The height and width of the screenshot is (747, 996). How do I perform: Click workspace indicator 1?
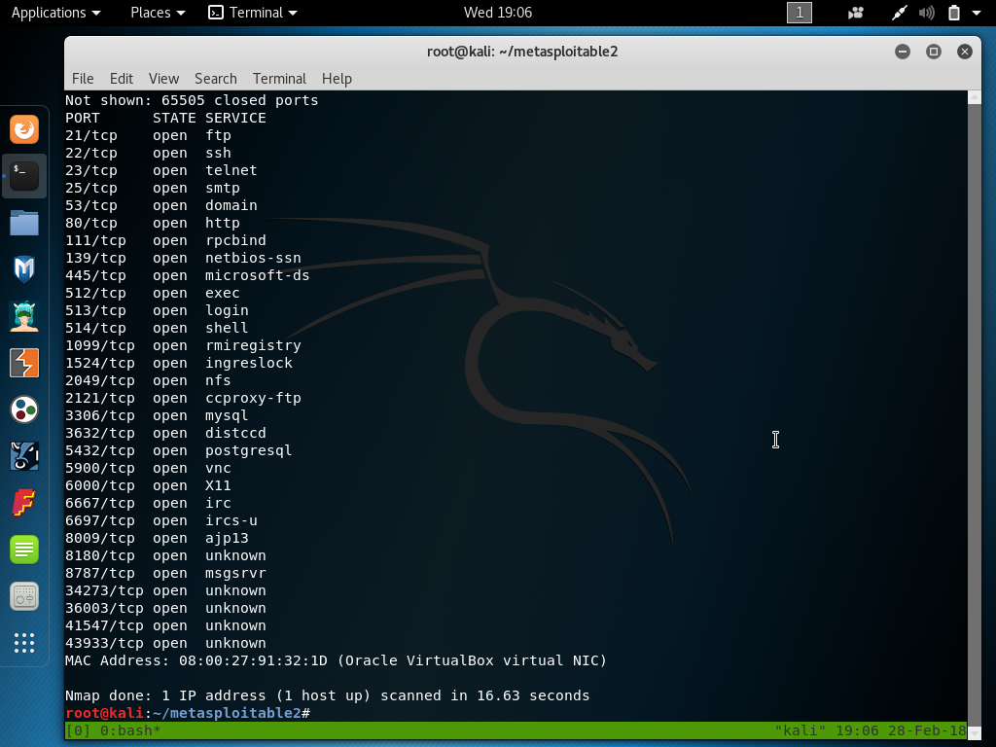coord(800,13)
